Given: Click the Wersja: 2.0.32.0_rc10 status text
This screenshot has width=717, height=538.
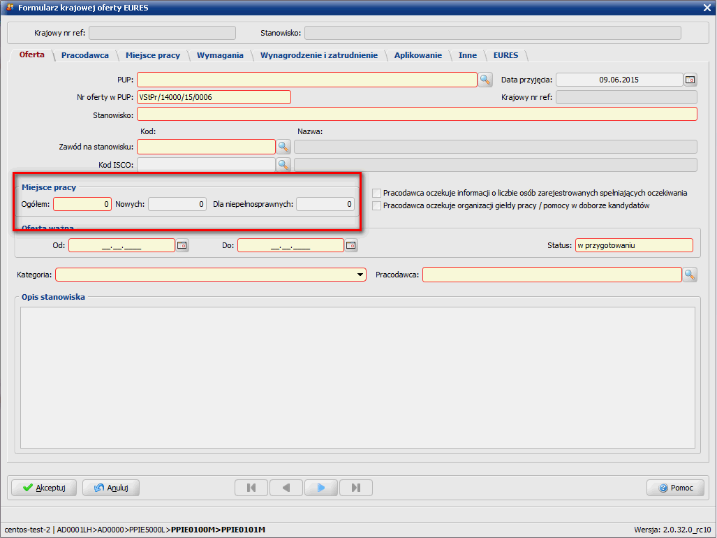Looking at the screenshot, I should (672, 530).
